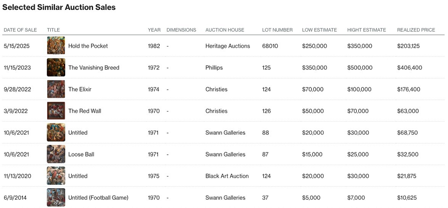The image size is (448, 208).
Task: Sort by Auction House column header
Action: [x=224, y=30]
